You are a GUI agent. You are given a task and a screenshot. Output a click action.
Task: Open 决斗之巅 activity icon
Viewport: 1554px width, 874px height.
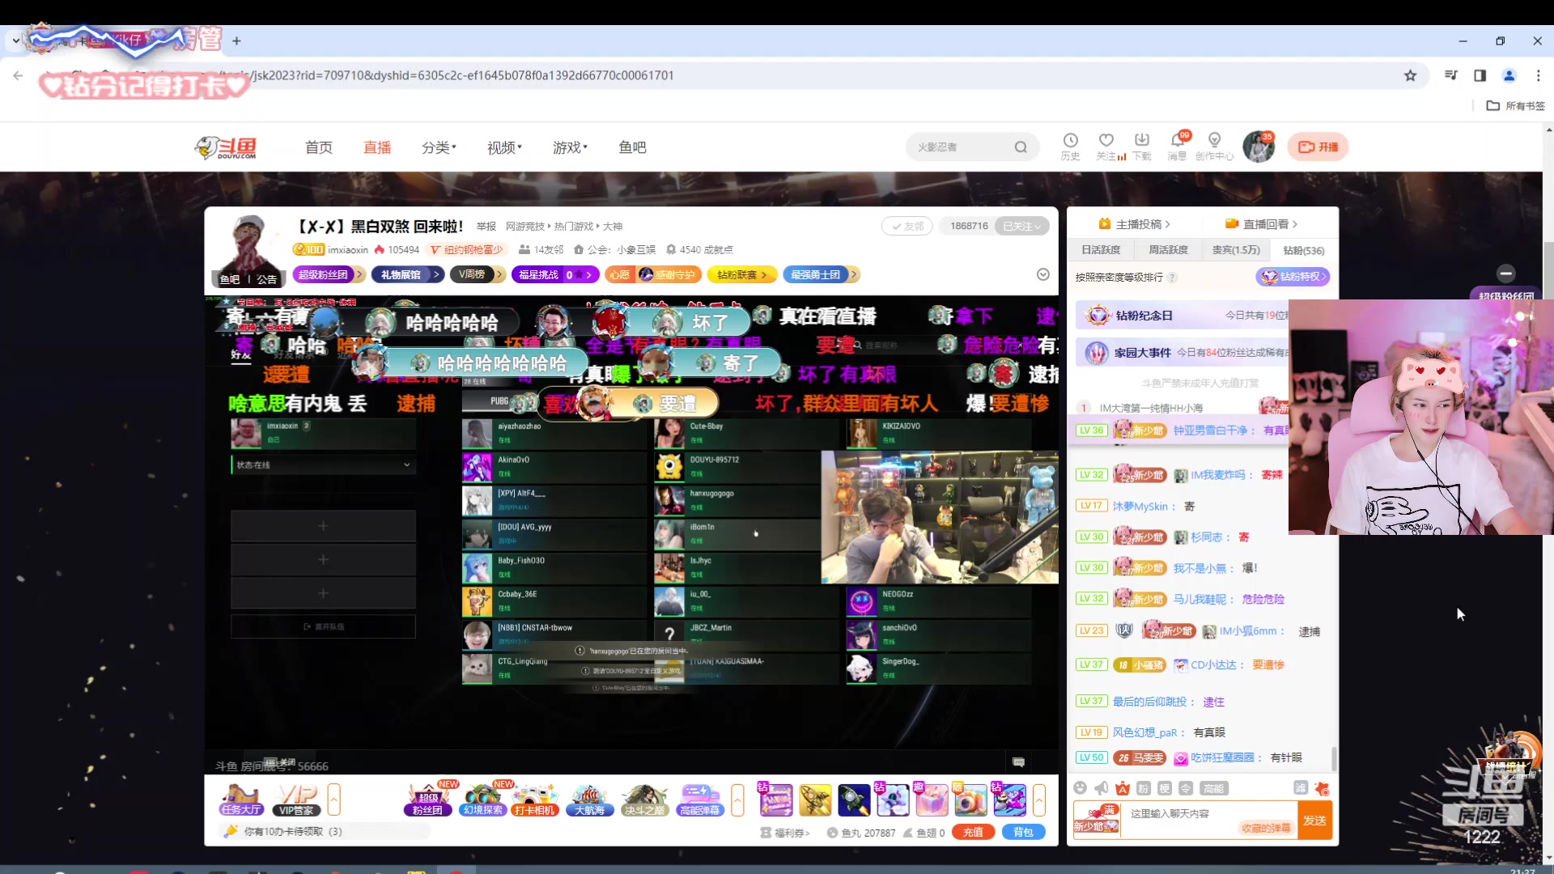[x=644, y=800]
